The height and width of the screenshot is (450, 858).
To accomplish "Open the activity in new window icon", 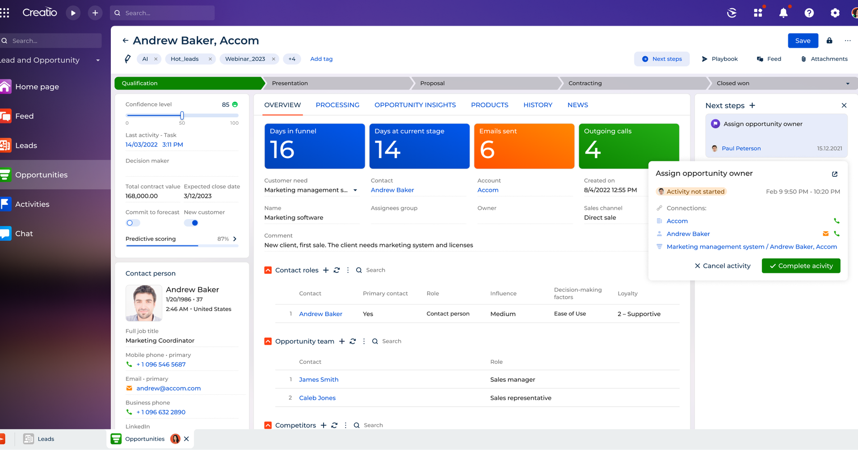I will pyautogui.click(x=835, y=174).
